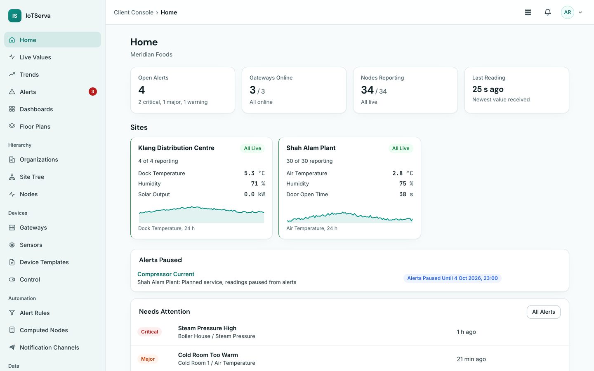Open the Compressor Current link
Image resolution: width=594 pixels, height=371 pixels.
coord(166,274)
